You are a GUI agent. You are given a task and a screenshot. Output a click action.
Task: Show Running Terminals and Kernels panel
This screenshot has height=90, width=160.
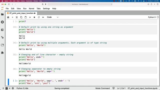click(x=2, y=22)
